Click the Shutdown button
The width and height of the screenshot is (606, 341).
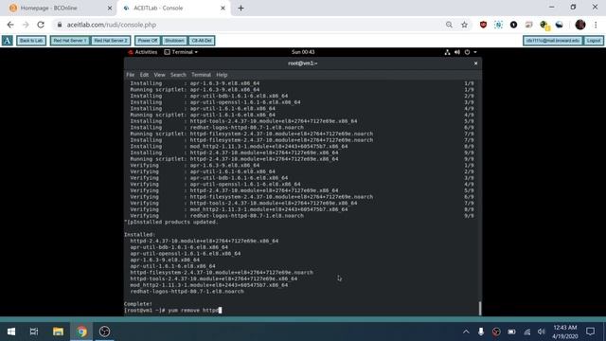174,41
